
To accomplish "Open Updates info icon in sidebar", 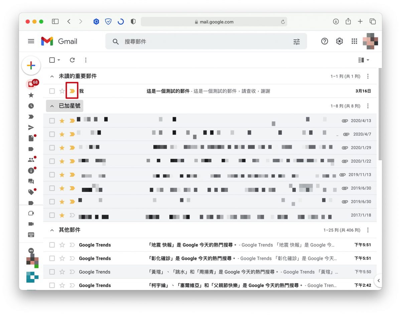I will (x=31, y=170).
